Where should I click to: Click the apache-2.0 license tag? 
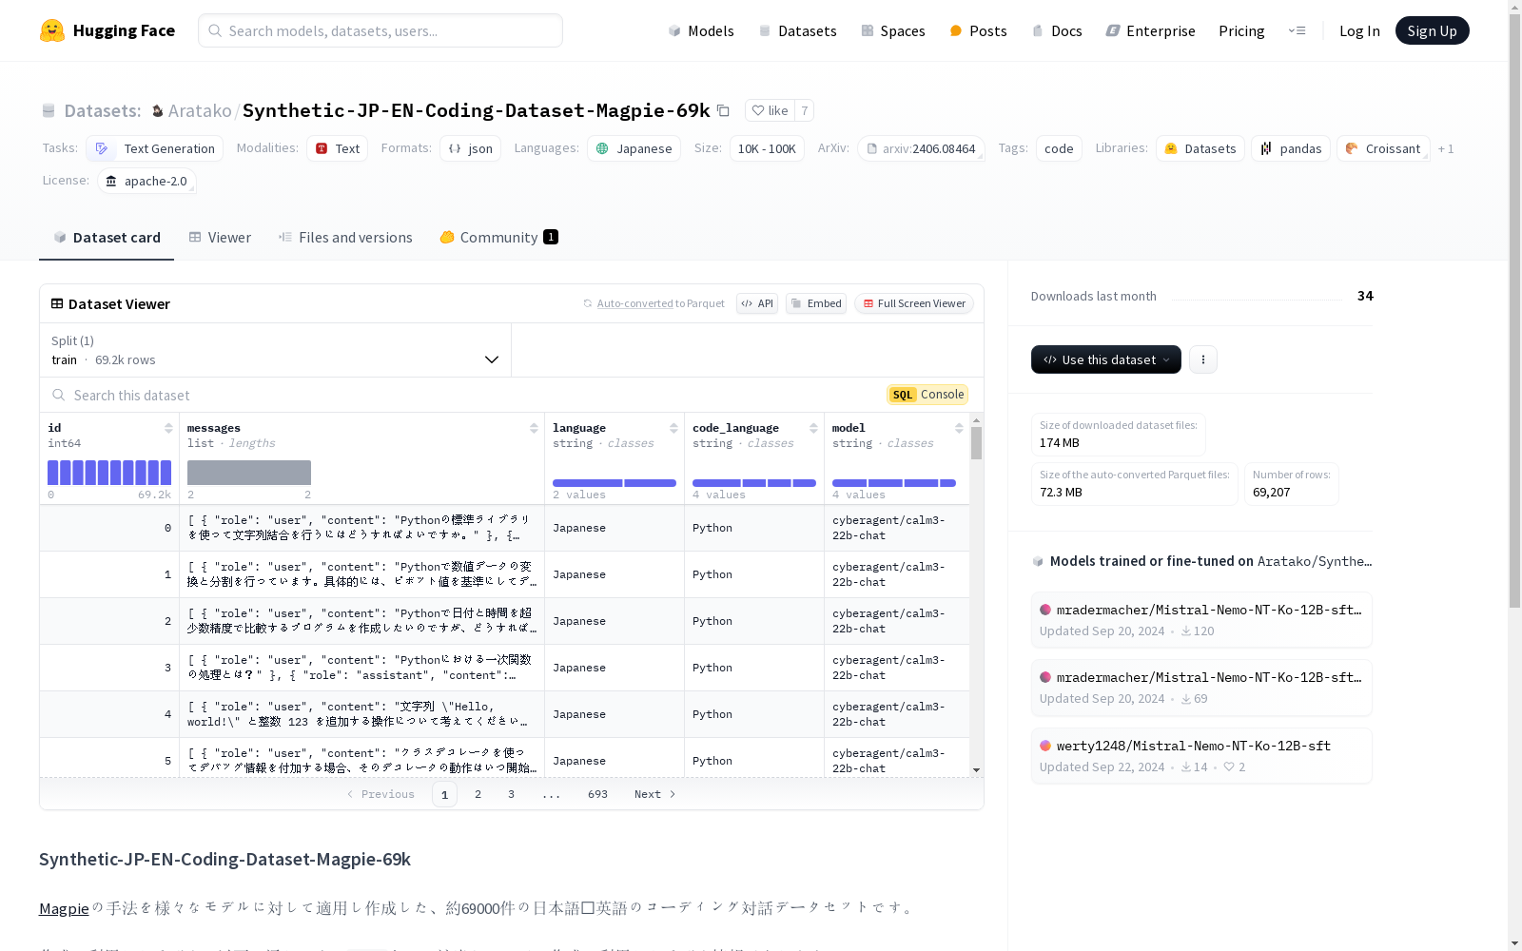(146, 181)
